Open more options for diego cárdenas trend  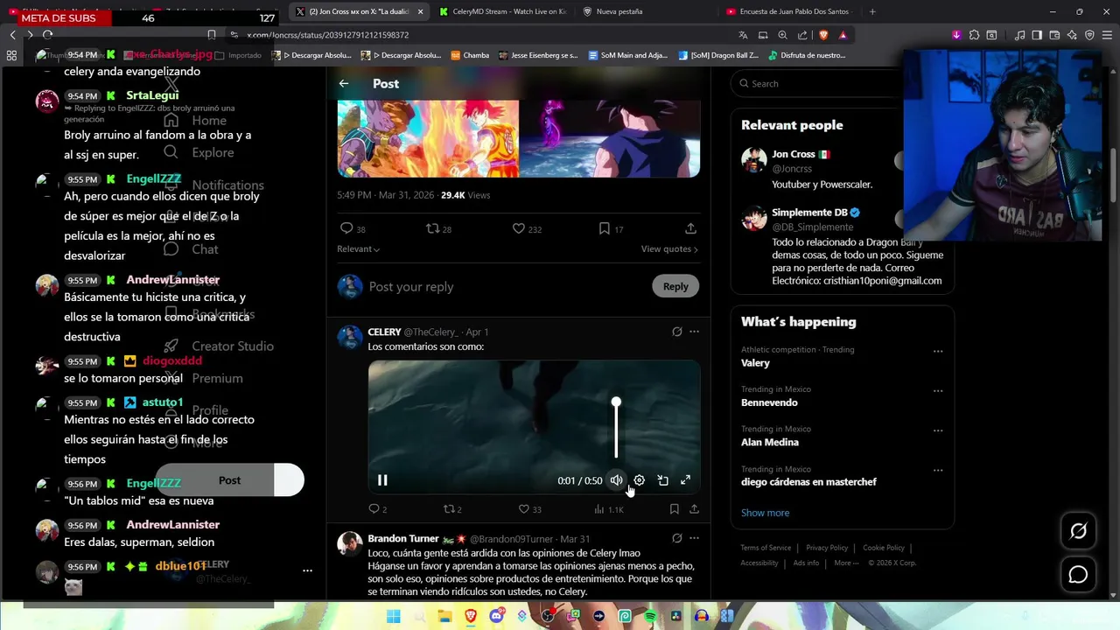pos(938,471)
